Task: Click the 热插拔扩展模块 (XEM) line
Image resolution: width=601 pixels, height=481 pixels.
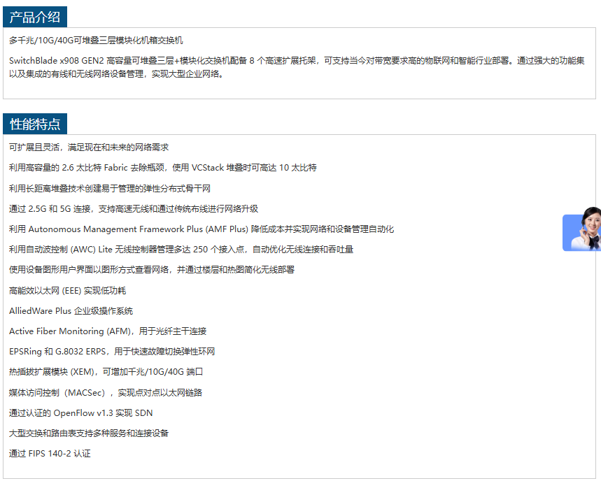Action: (106, 372)
